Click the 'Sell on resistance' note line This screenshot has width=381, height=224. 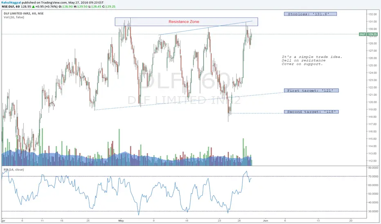(x=303, y=60)
